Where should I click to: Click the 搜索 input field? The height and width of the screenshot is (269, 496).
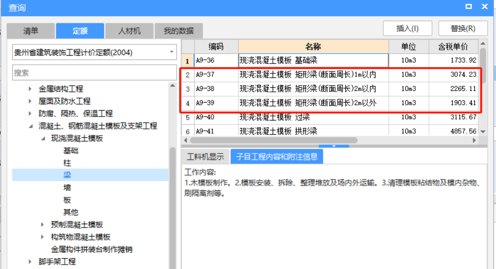(94, 73)
